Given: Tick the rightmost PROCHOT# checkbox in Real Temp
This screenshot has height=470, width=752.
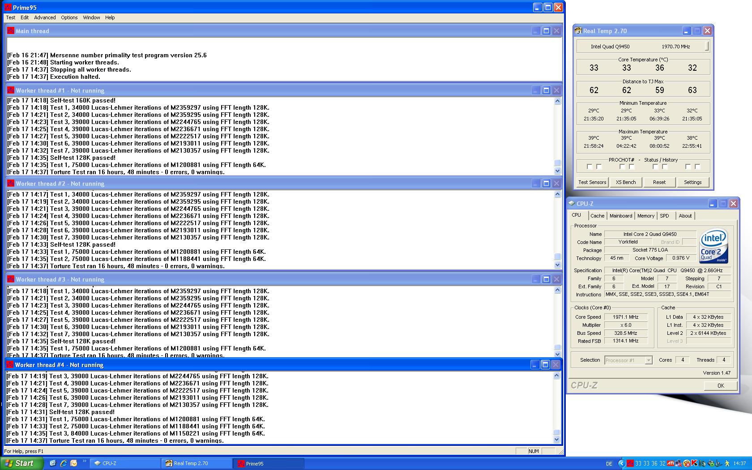Looking at the screenshot, I should pyautogui.click(x=697, y=167).
